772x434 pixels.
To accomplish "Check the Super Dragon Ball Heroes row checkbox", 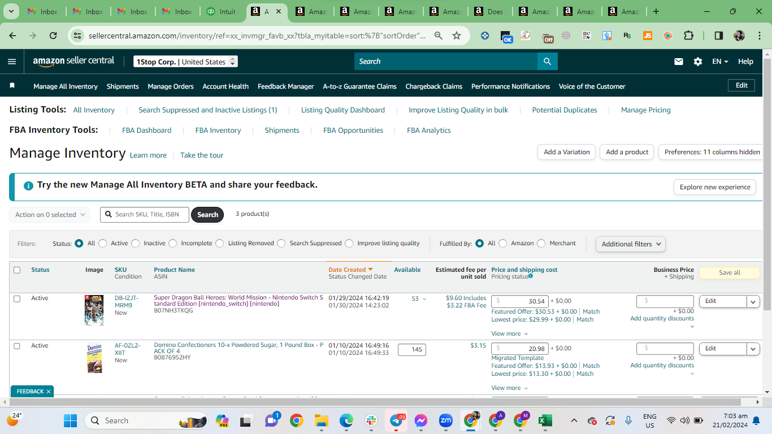I will point(17,298).
